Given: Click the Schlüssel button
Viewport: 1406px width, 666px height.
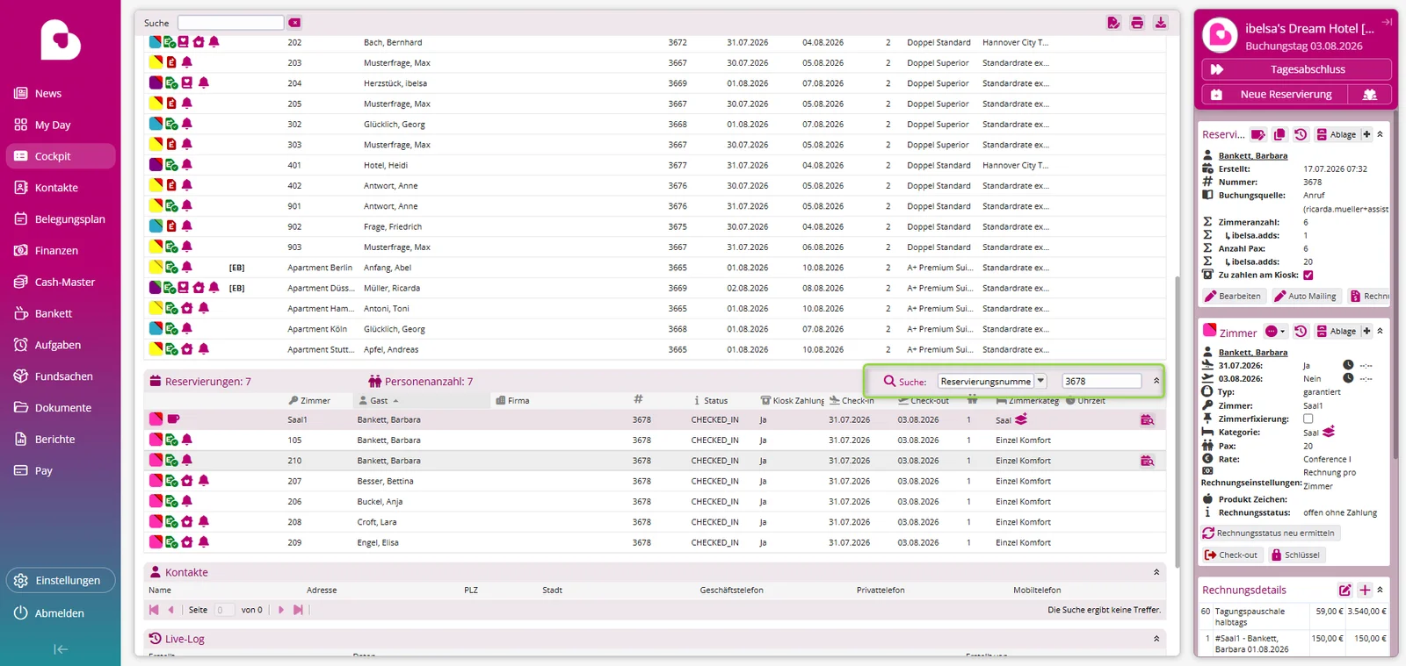Looking at the screenshot, I should point(1295,555).
